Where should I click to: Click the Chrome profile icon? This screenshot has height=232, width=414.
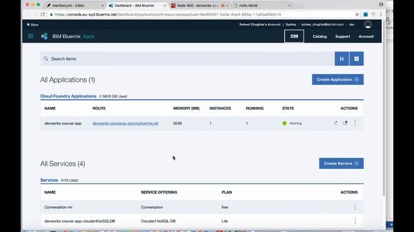(381, 5)
